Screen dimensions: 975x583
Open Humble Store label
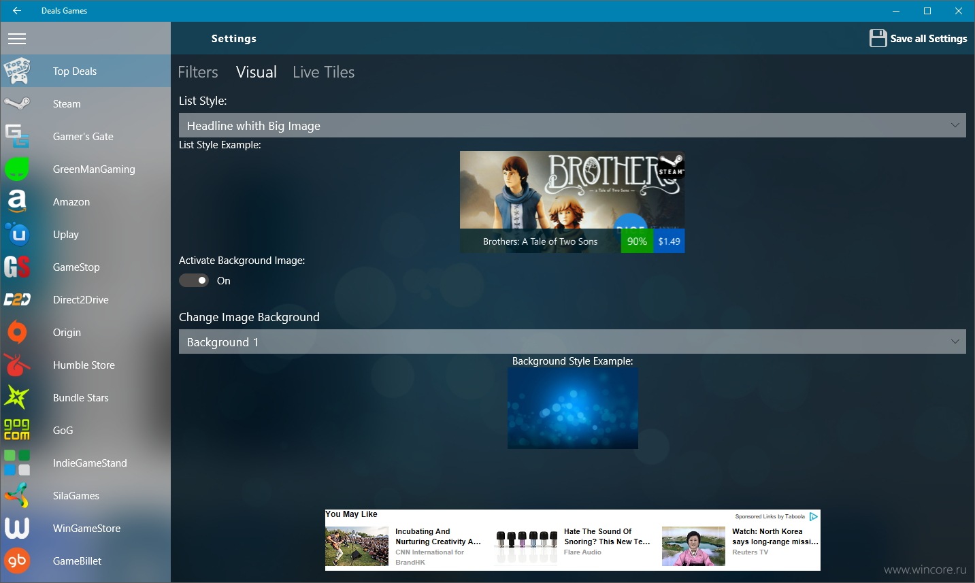point(84,365)
